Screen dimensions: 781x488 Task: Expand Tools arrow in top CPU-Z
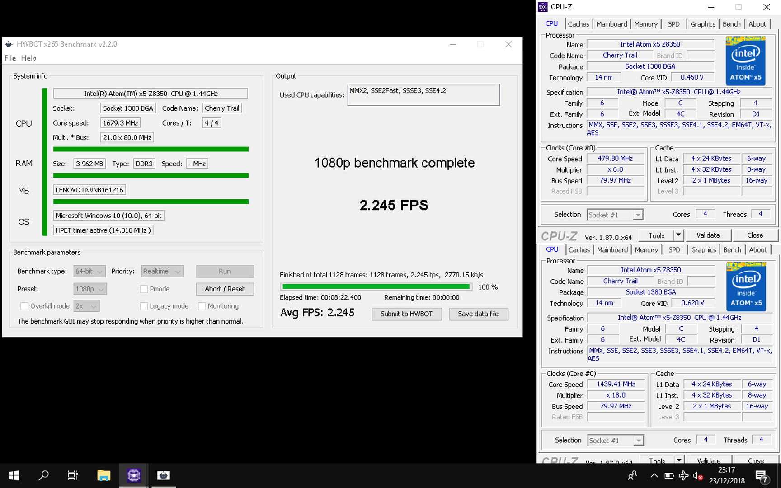pyautogui.click(x=678, y=235)
